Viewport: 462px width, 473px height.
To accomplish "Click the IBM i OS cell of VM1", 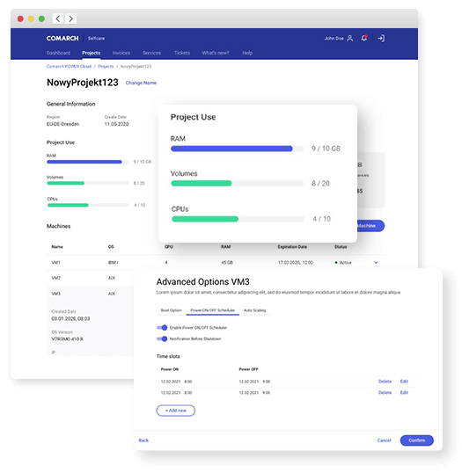I will [113, 263].
